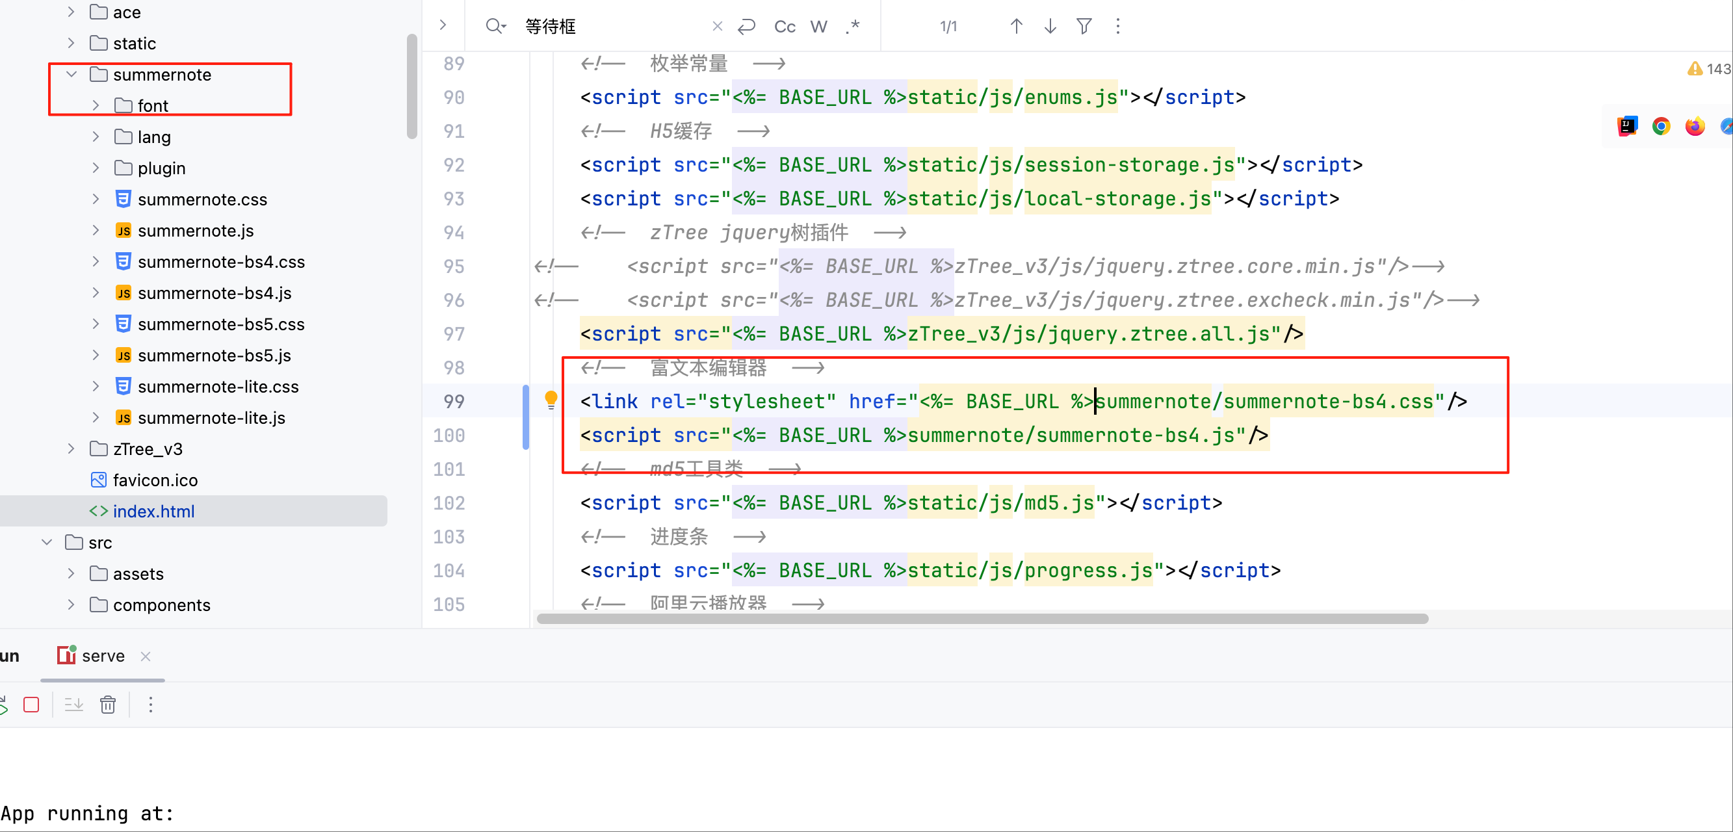
Task: Select summernote-bs4.js in tree
Action: [x=214, y=292]
